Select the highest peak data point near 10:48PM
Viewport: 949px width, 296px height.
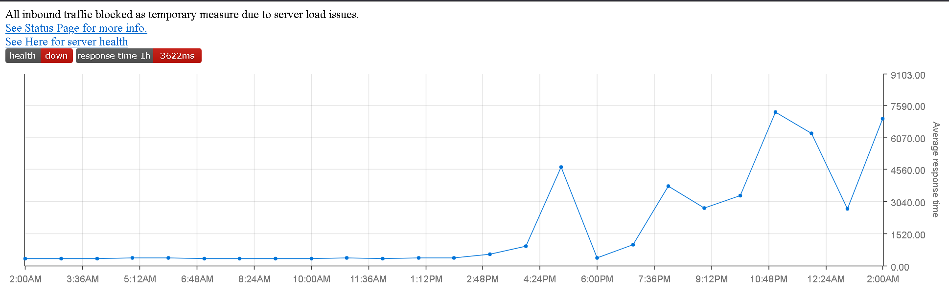(775, 112)
